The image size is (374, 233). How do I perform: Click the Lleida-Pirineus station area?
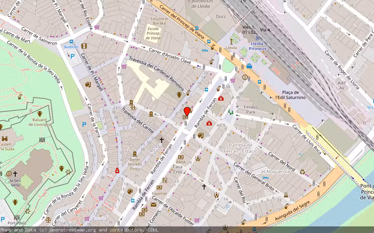pos(259,47)
